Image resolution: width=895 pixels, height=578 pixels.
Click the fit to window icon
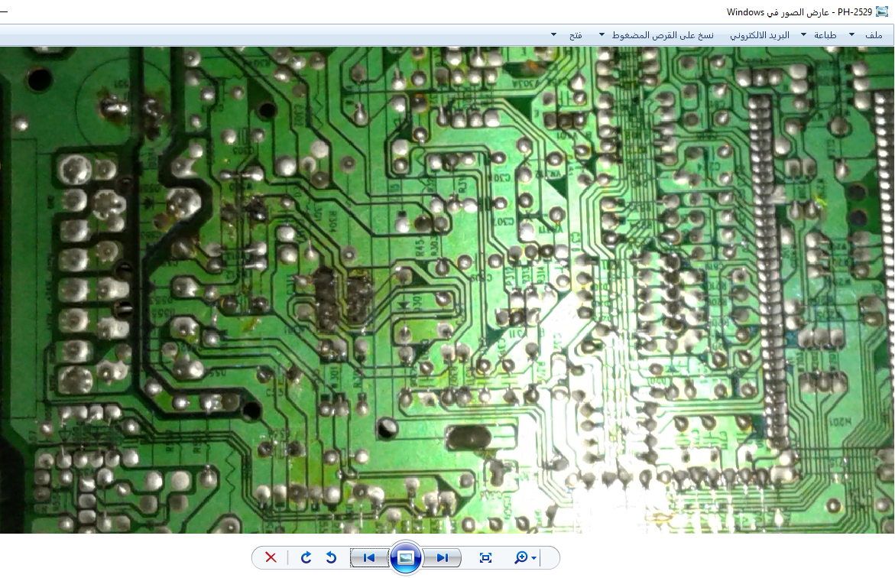point(486,557)
